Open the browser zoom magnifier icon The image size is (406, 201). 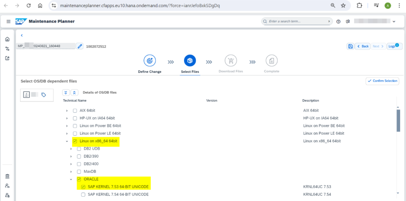333,6
